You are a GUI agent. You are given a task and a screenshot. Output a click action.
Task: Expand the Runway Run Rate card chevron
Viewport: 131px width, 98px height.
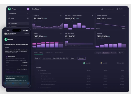click(124, 16)
